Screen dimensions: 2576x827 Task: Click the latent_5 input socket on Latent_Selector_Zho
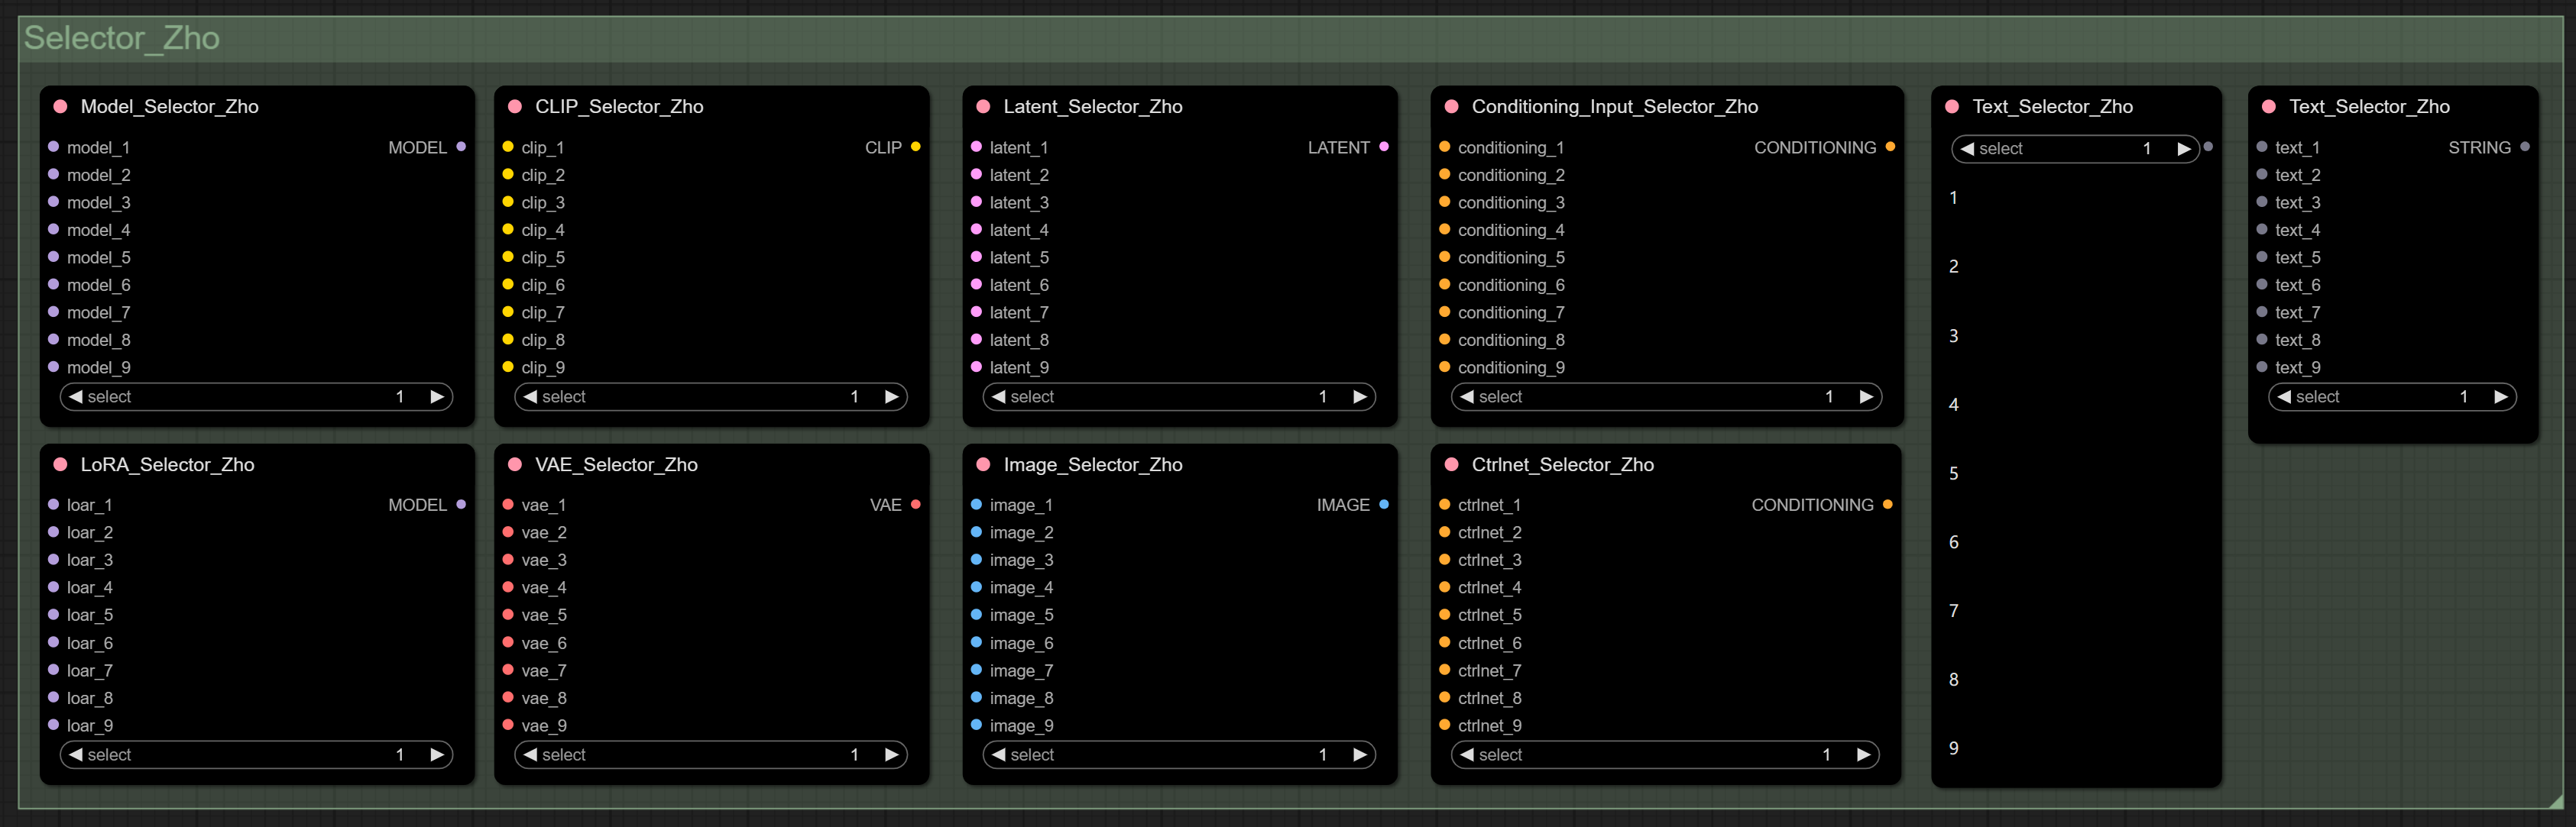tap(978, 257)
